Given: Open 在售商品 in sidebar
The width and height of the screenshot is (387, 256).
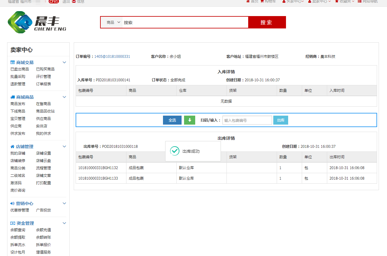Looking at the screenshot, I should point(43,104).
